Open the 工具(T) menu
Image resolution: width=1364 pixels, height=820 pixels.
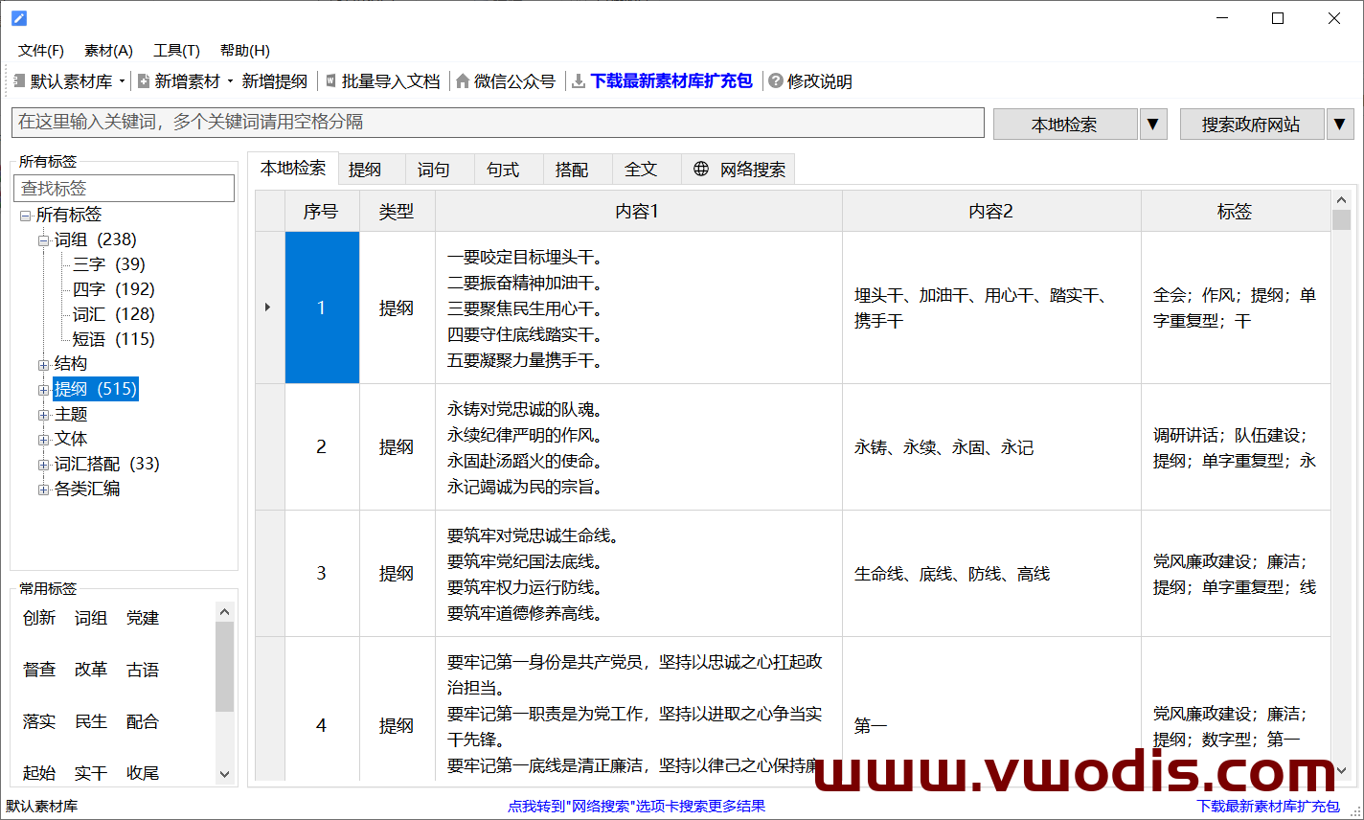click(x=176, y=50)
